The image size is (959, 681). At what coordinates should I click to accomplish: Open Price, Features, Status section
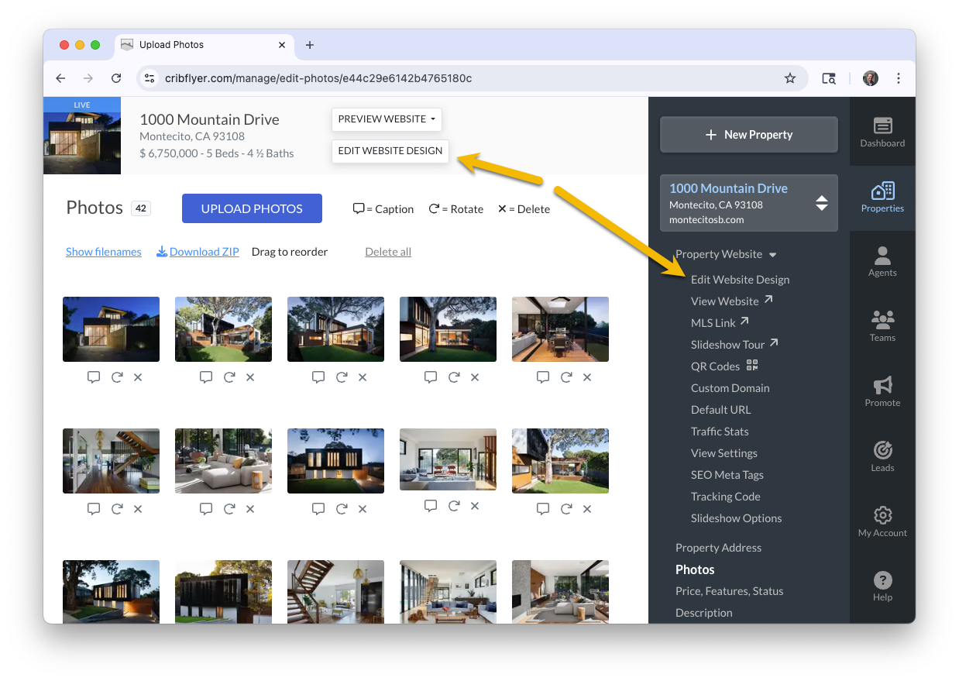coord(729,591)
